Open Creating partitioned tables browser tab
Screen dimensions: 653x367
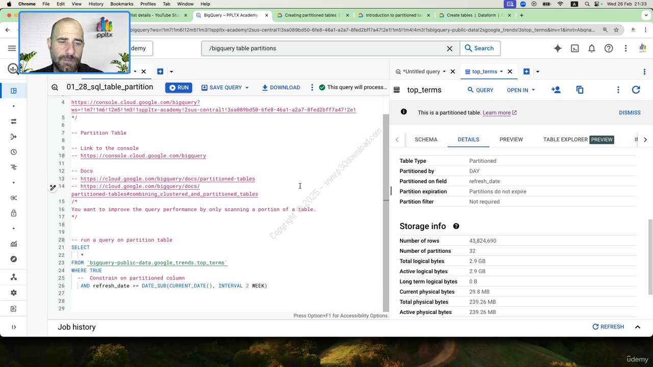click(x=310, y=15)
